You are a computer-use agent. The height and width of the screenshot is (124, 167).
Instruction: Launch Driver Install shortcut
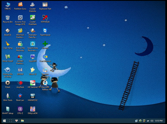[8, 58]
